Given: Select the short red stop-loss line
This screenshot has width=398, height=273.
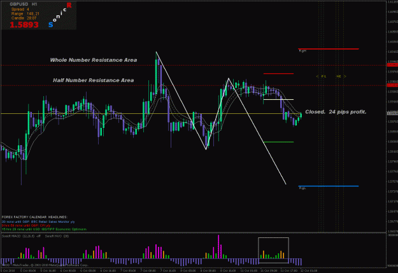Looking at the screenshot, I should click(x=278, y=74).
